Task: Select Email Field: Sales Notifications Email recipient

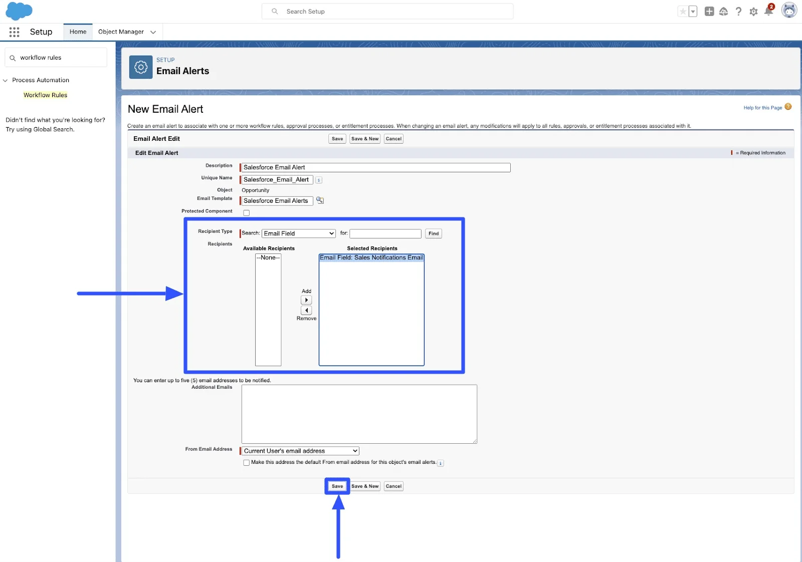Action: (x=371, y=257)
